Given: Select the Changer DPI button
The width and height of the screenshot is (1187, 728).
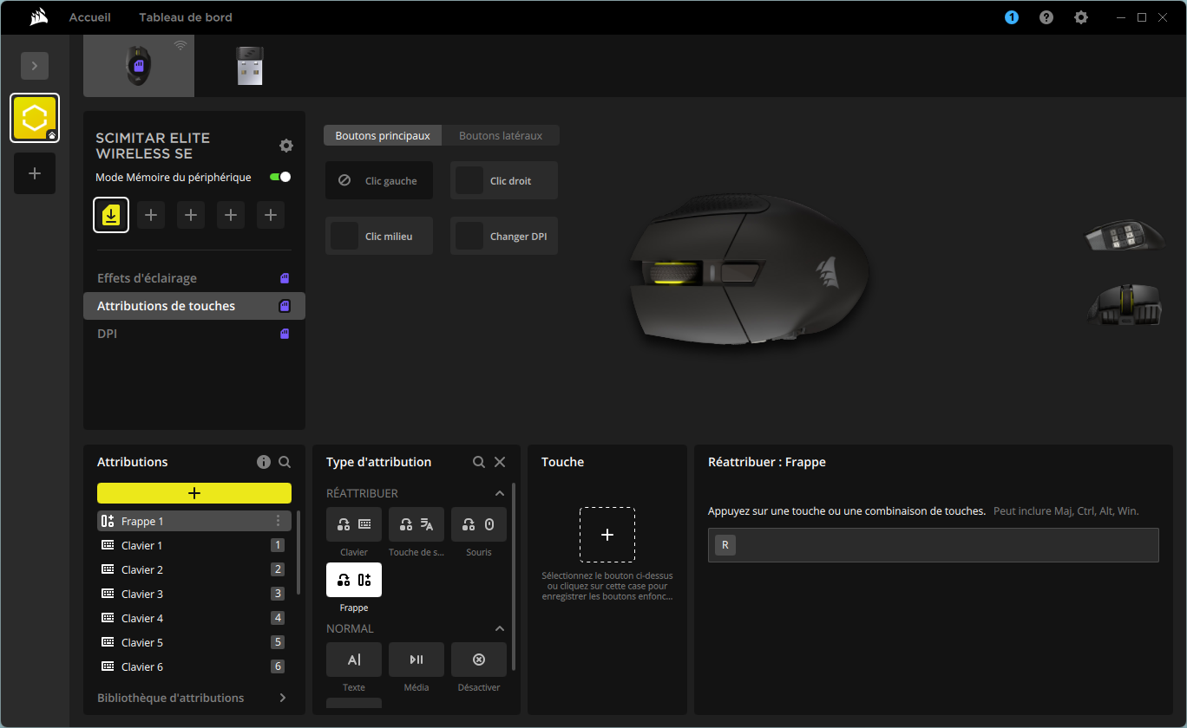Looking at the screenshot, I should [x=504, y=236].
